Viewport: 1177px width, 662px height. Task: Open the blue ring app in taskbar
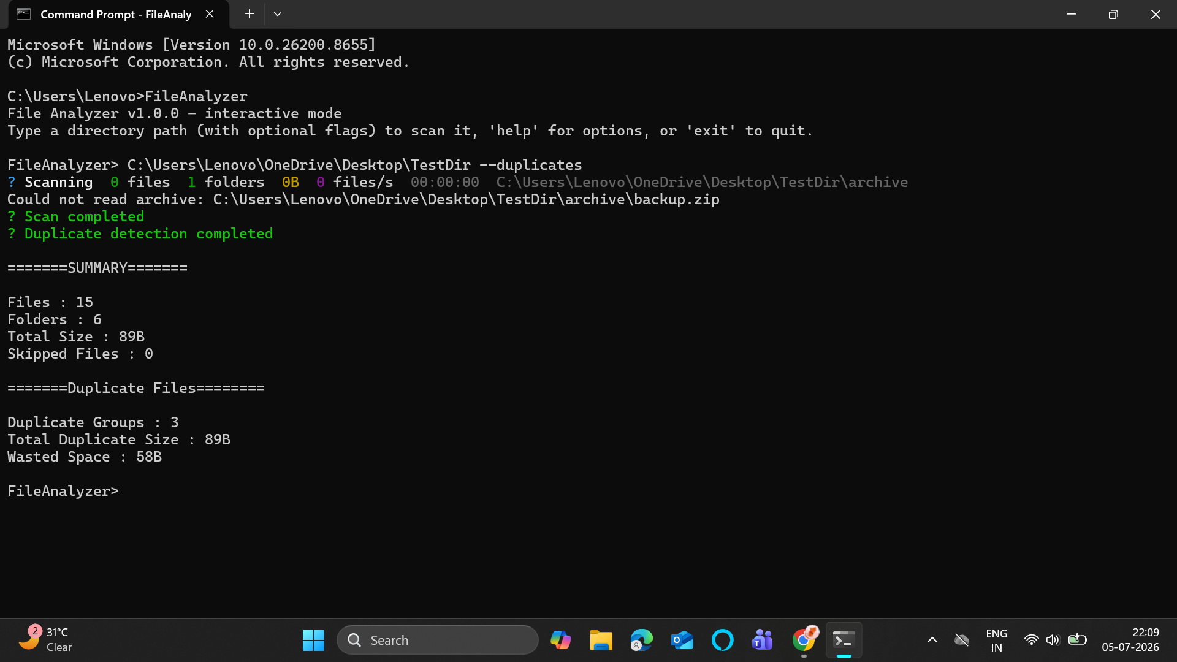pos(722,640)
